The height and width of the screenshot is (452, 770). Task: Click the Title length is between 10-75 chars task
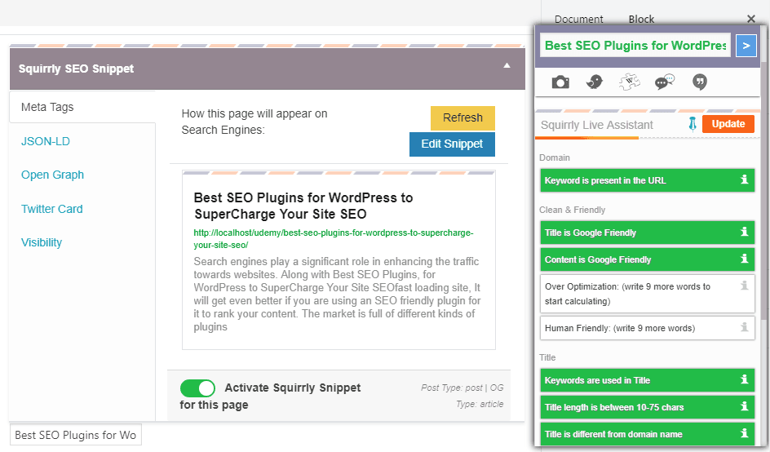[647, 407]
